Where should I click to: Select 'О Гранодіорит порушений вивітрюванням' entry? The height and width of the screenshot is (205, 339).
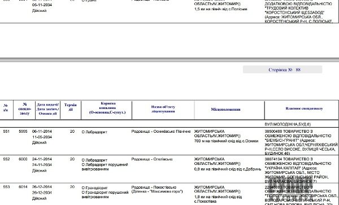point(105,194)
